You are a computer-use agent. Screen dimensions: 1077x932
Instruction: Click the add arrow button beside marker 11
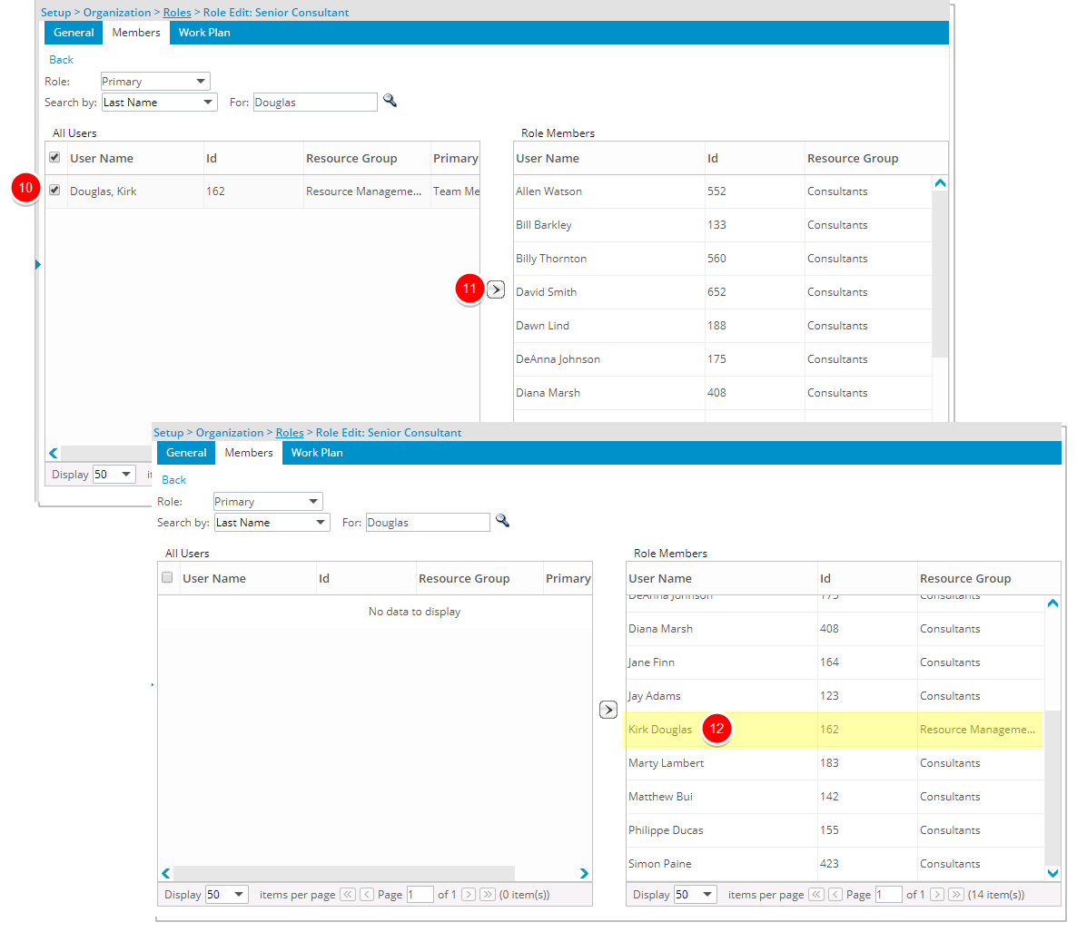(x=496, y=289)
